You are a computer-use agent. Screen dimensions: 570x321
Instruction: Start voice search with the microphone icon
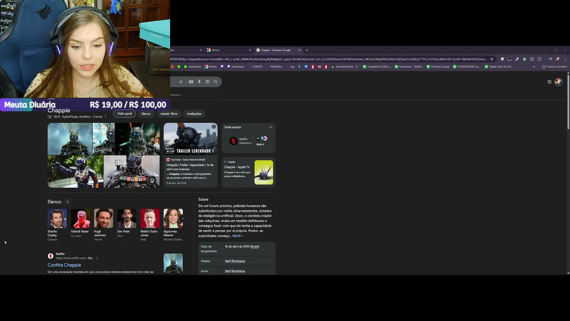(x=199, y=82)
